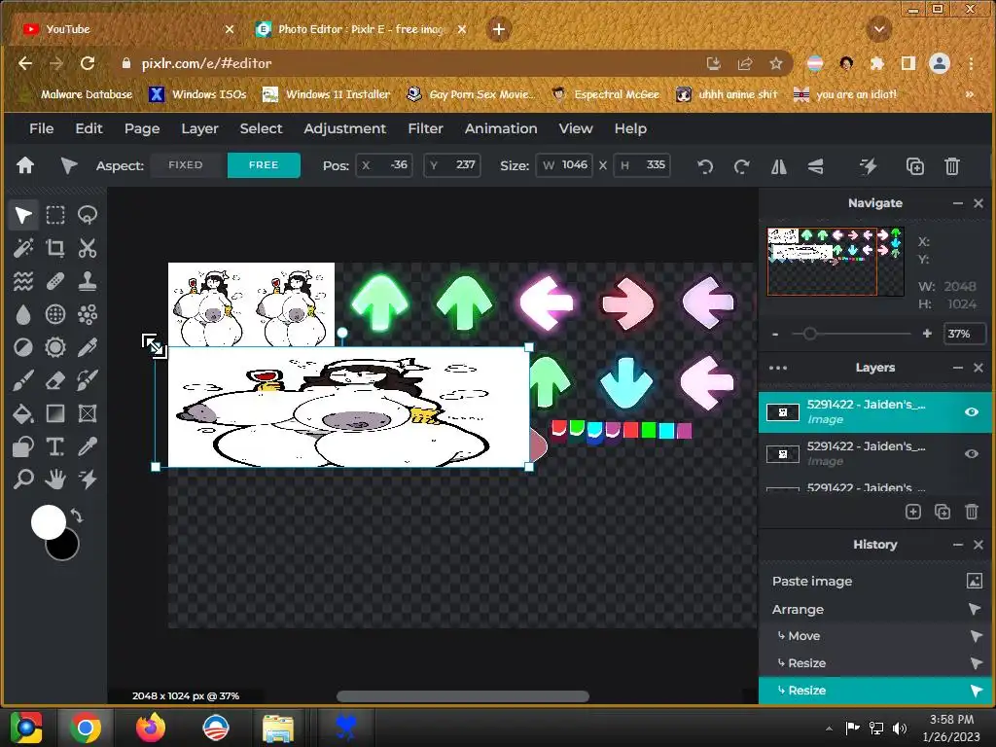Select the Zoom magnifier tool
This screenshot has width=996, height=747.
tap(23, 479)
